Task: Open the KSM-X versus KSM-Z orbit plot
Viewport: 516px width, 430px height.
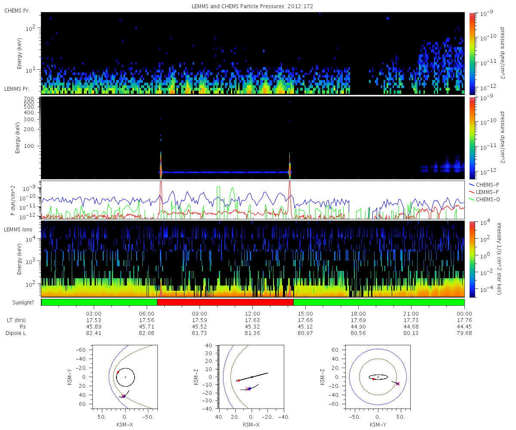Action: pos(252,376)
